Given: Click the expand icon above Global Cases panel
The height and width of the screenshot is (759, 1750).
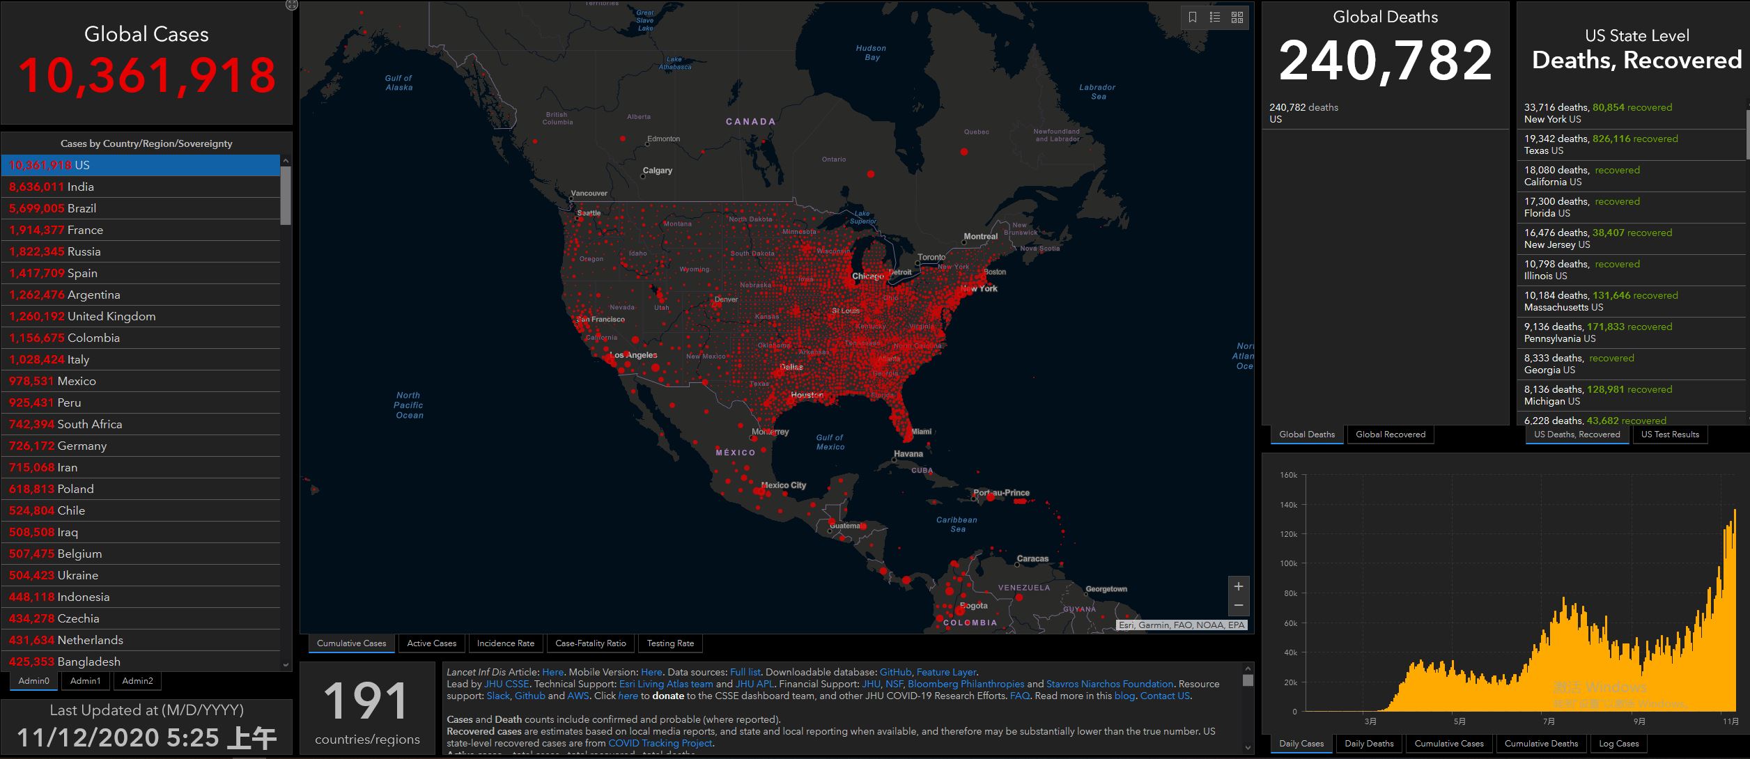Looking at the screenshot, I should 292,5.
